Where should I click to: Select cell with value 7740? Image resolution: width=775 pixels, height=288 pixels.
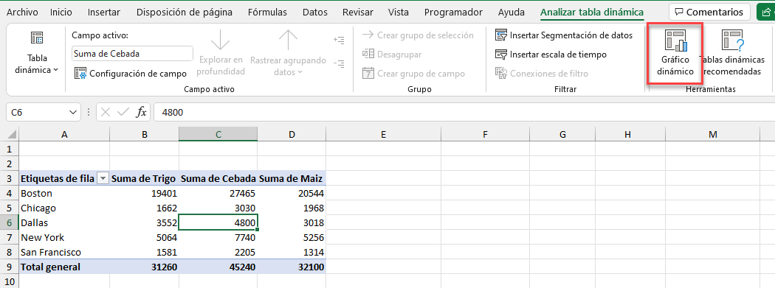click(x=218, y=238)
